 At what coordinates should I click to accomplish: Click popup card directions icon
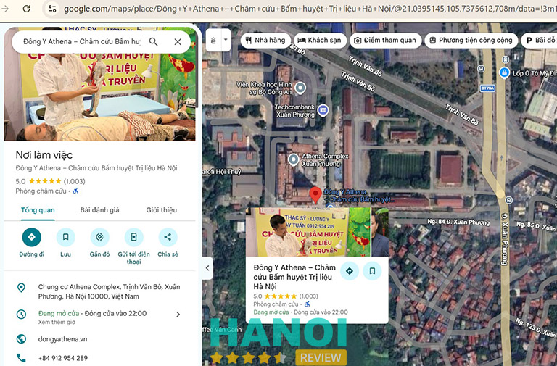[x=350, y=271]
